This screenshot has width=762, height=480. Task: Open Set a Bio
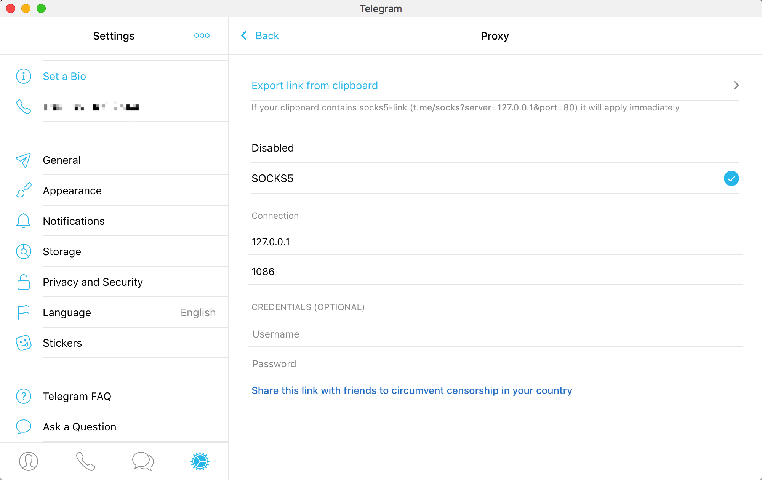(64, 76)
